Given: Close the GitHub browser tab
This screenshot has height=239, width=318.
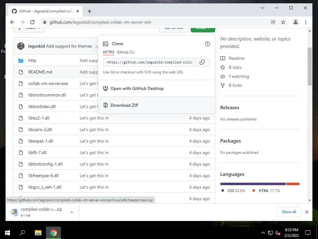Looking at the screenshot, I should (x=77, y=11).
